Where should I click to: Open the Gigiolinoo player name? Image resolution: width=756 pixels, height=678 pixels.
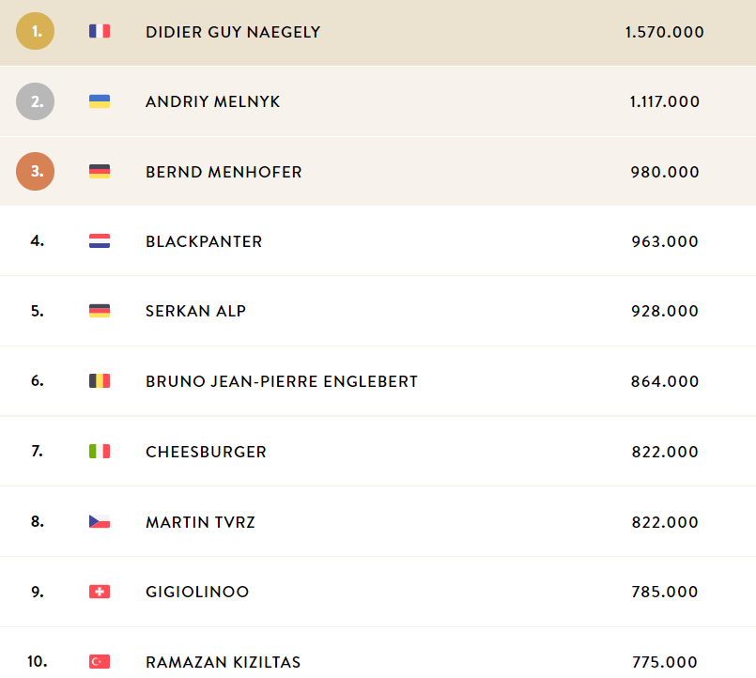[x=197, y=592]
